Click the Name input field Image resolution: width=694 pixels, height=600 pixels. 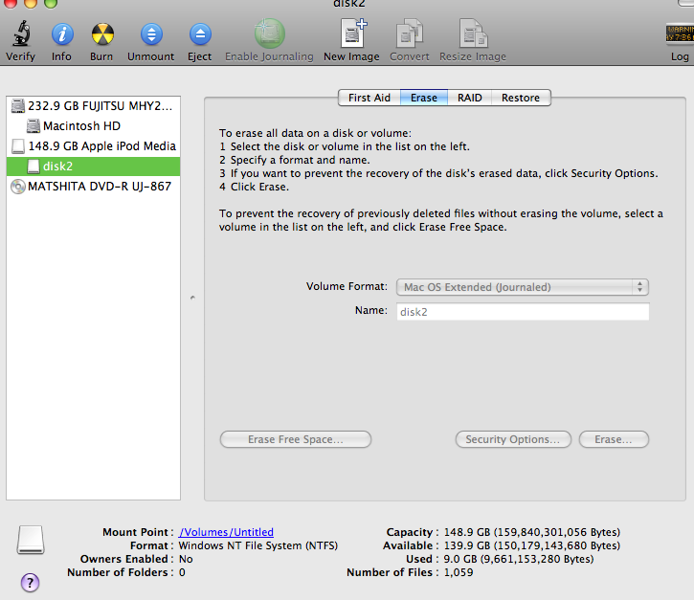point(523,312)
